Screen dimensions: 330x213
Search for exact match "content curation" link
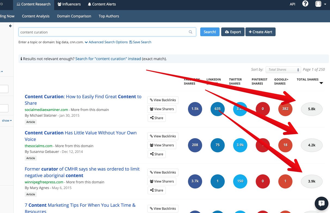pos(108,59)
